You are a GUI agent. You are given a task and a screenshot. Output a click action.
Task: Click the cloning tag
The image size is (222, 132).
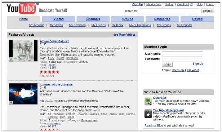(x=131, y=114)
